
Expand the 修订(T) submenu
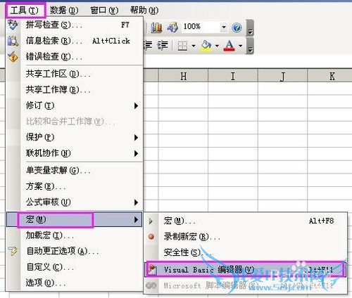(75, 105)
